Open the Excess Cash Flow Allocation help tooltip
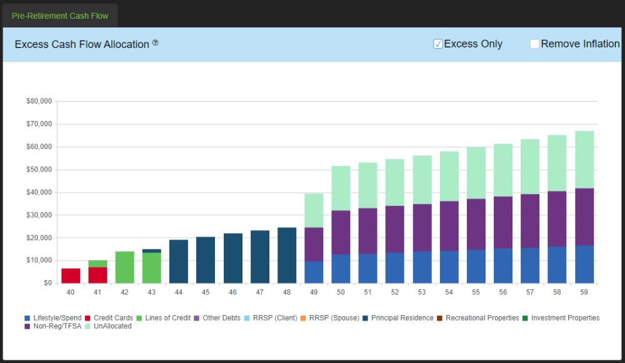The width and height of the screenshot is (625, 363). pos(155,43)
